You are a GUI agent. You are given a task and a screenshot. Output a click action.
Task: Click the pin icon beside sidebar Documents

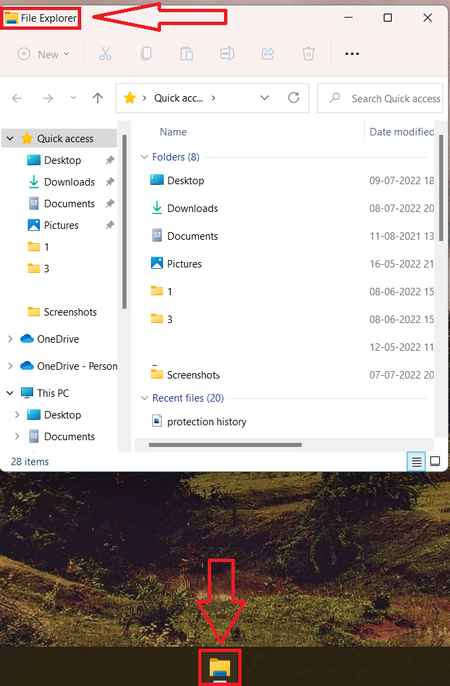(110, 203)
